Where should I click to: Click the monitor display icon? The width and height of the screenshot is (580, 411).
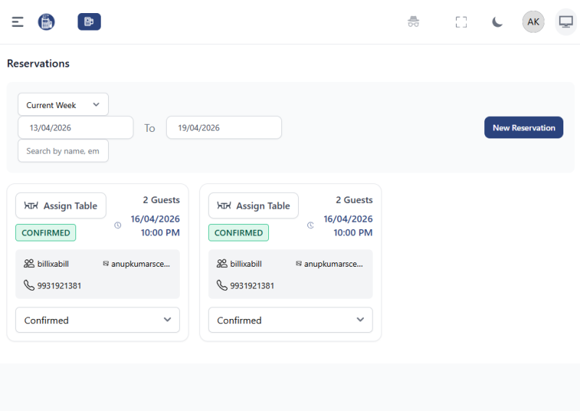(x=566, y=22)
